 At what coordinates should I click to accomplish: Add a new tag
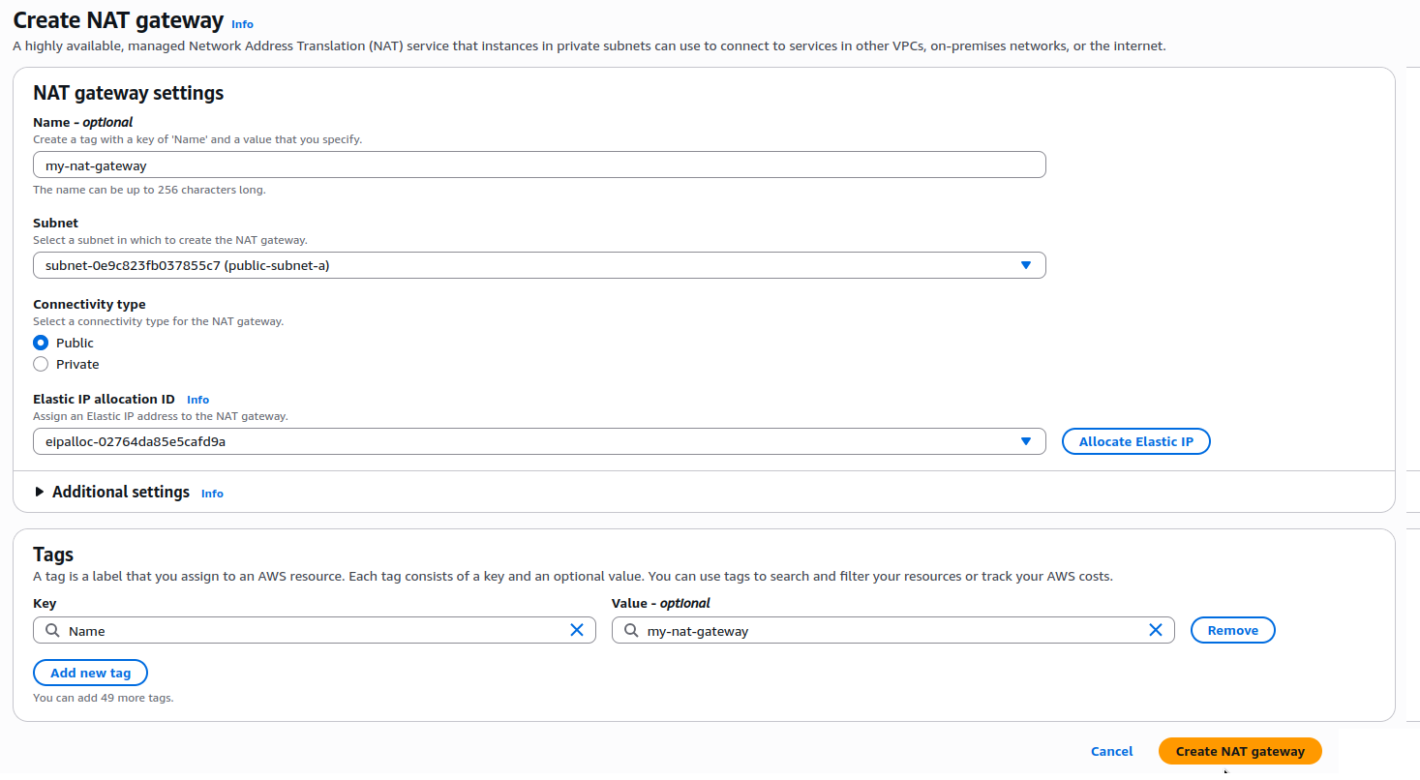click(90, 673)
